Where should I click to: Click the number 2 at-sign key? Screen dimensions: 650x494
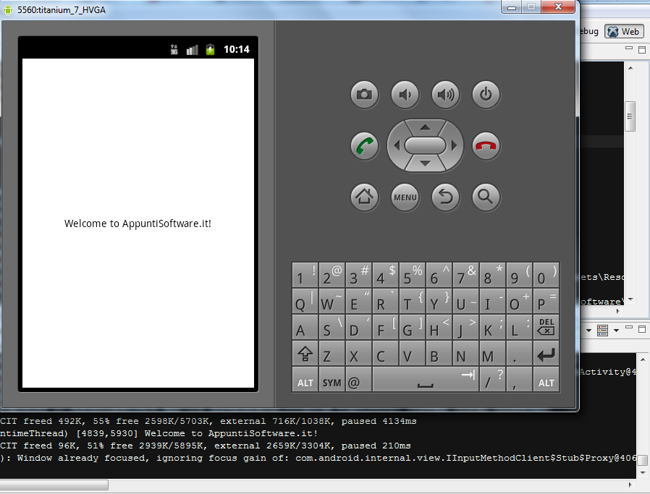[x=332, y=275]
